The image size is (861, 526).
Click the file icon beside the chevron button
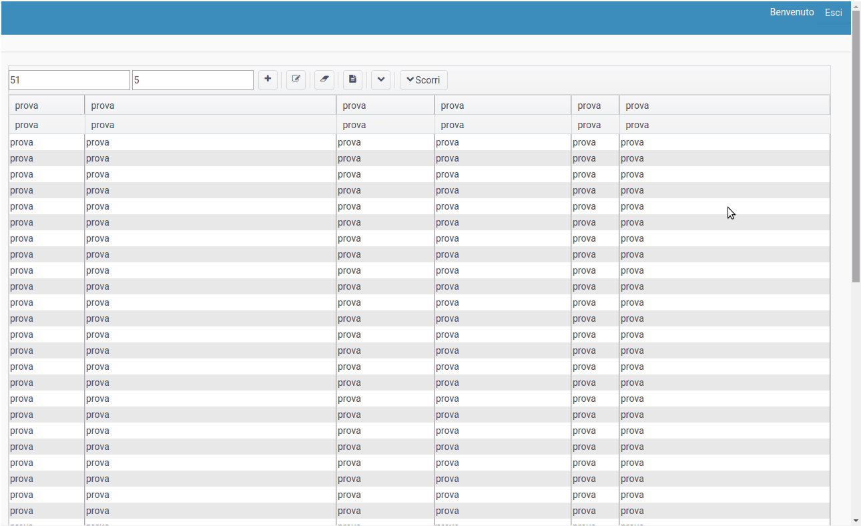point(352,79)
